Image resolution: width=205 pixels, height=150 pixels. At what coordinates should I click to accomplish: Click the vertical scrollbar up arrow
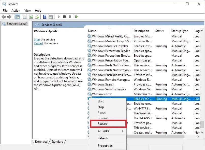pos(202,30)
